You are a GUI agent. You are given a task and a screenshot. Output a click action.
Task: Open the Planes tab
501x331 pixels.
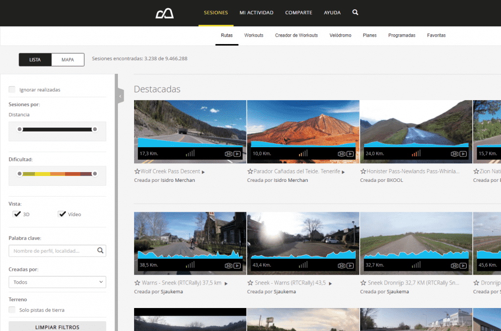coord(370,35)
